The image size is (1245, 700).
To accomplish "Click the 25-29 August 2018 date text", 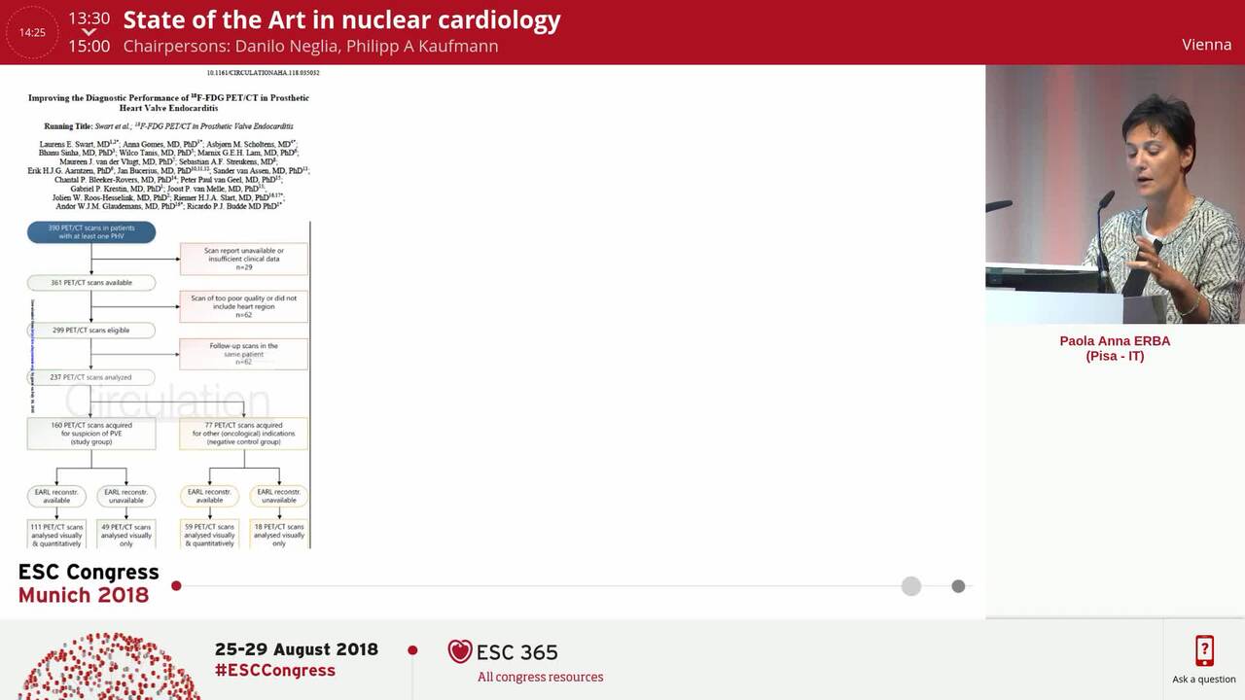I will (x=297, y=649).
